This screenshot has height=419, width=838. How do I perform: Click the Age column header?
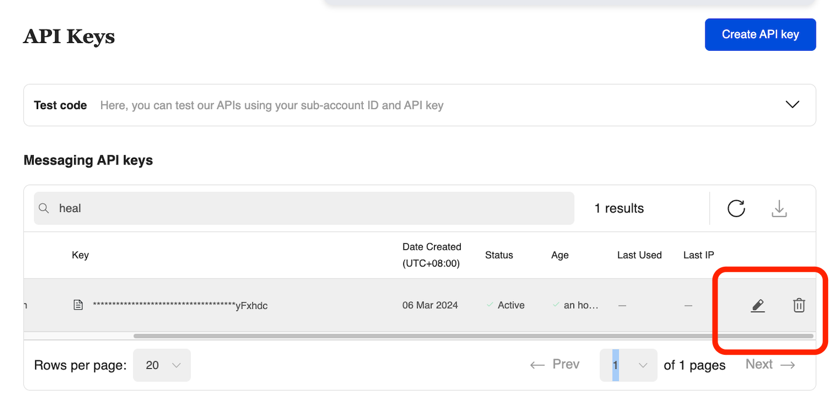559,255
